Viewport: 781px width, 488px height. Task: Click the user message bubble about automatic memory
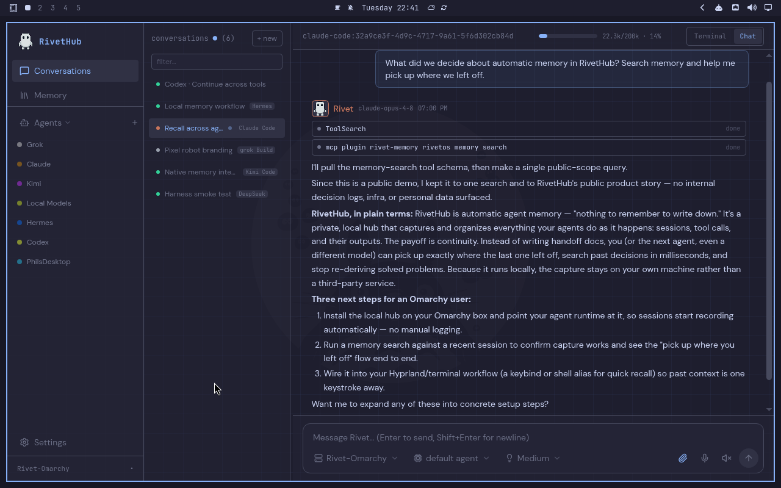[561, 70]
